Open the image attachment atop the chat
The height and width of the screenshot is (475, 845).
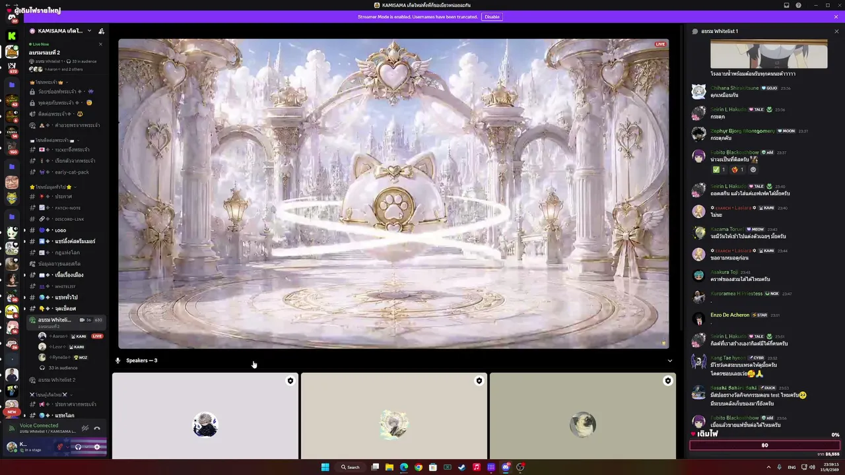(x=768, y=53)
